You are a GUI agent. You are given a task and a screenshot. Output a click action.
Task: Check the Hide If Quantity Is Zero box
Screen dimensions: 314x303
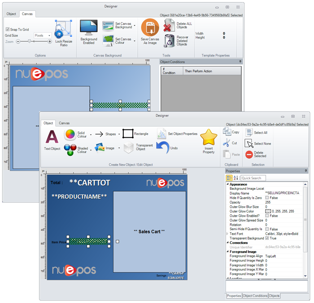267,197
